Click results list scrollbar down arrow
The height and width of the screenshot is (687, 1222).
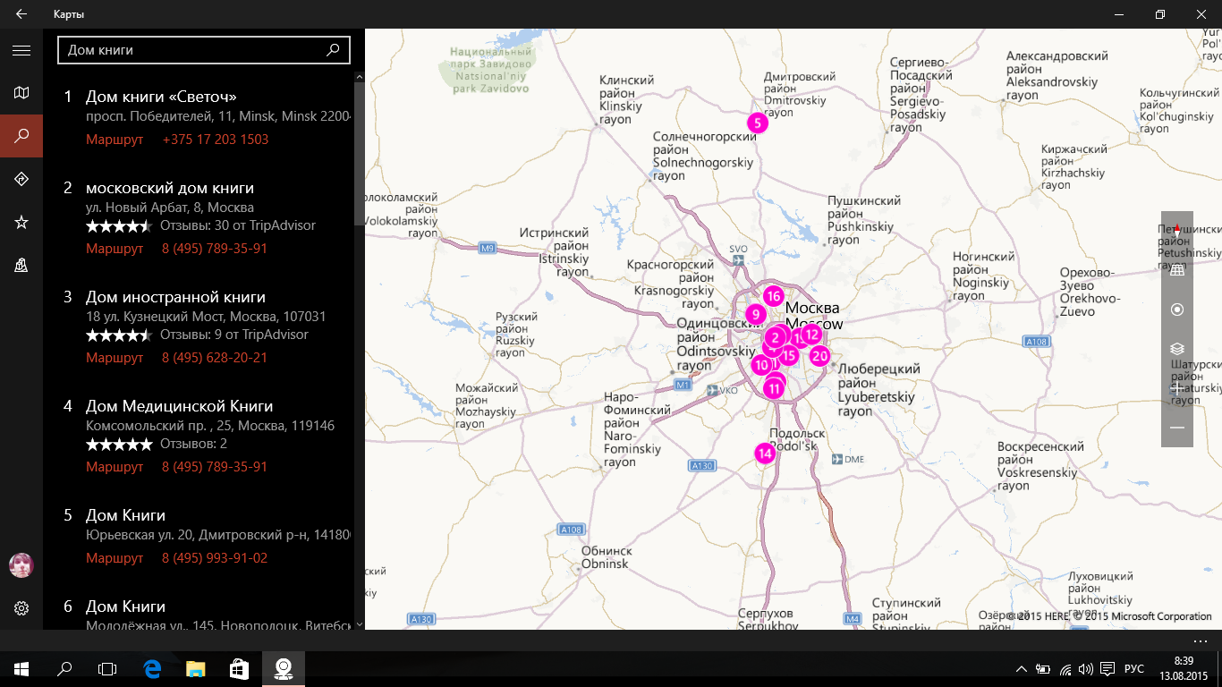(360, 623)
